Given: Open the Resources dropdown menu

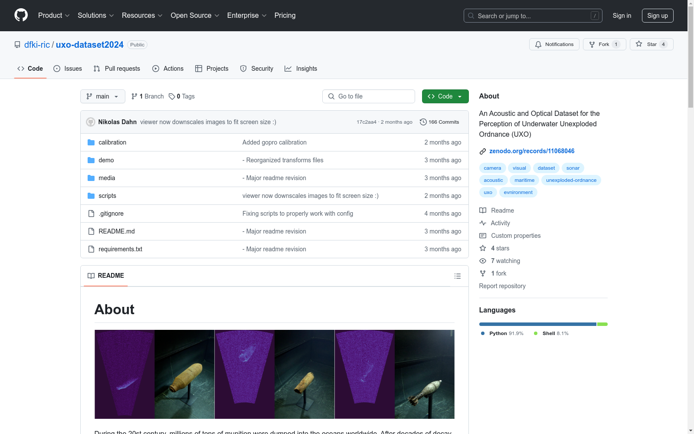Looking at the screenshot, I should pyautogui.click(x=142, y=16).
